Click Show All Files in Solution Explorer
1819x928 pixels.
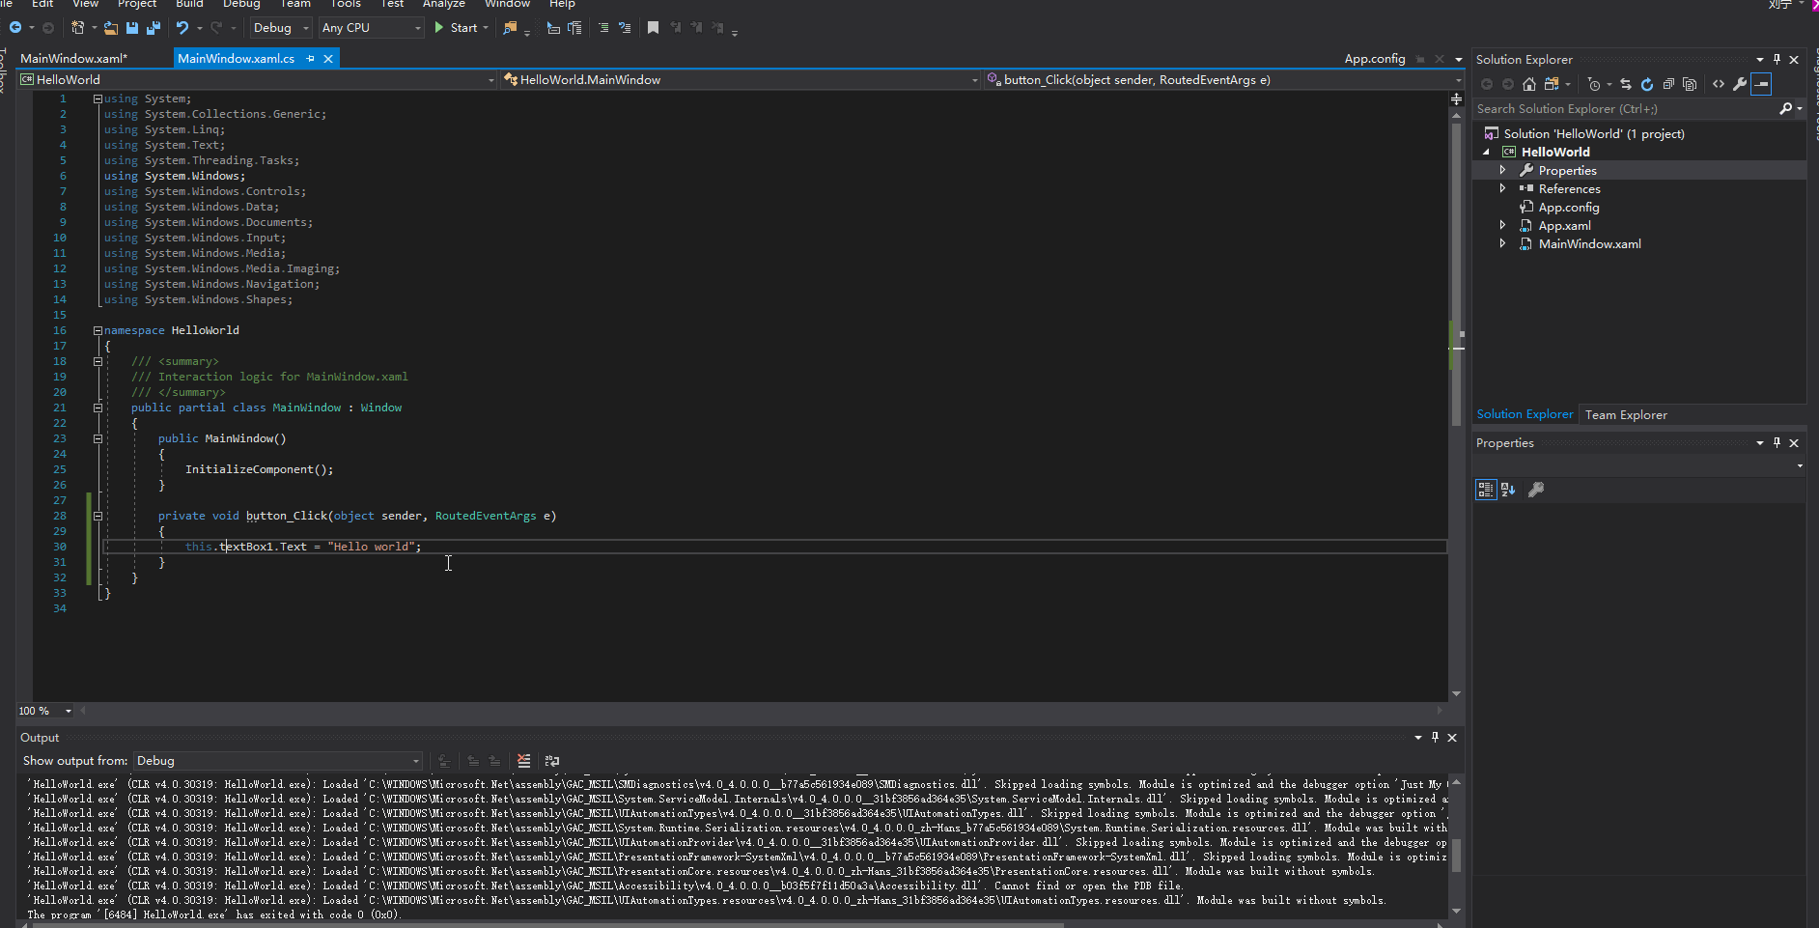point(1690,84)
